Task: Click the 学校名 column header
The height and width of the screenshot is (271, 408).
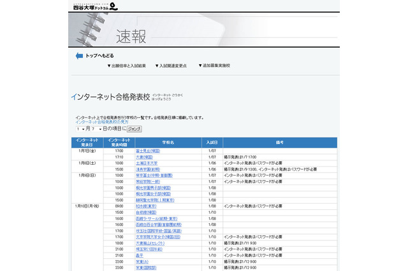Action: tap(168, 142)
